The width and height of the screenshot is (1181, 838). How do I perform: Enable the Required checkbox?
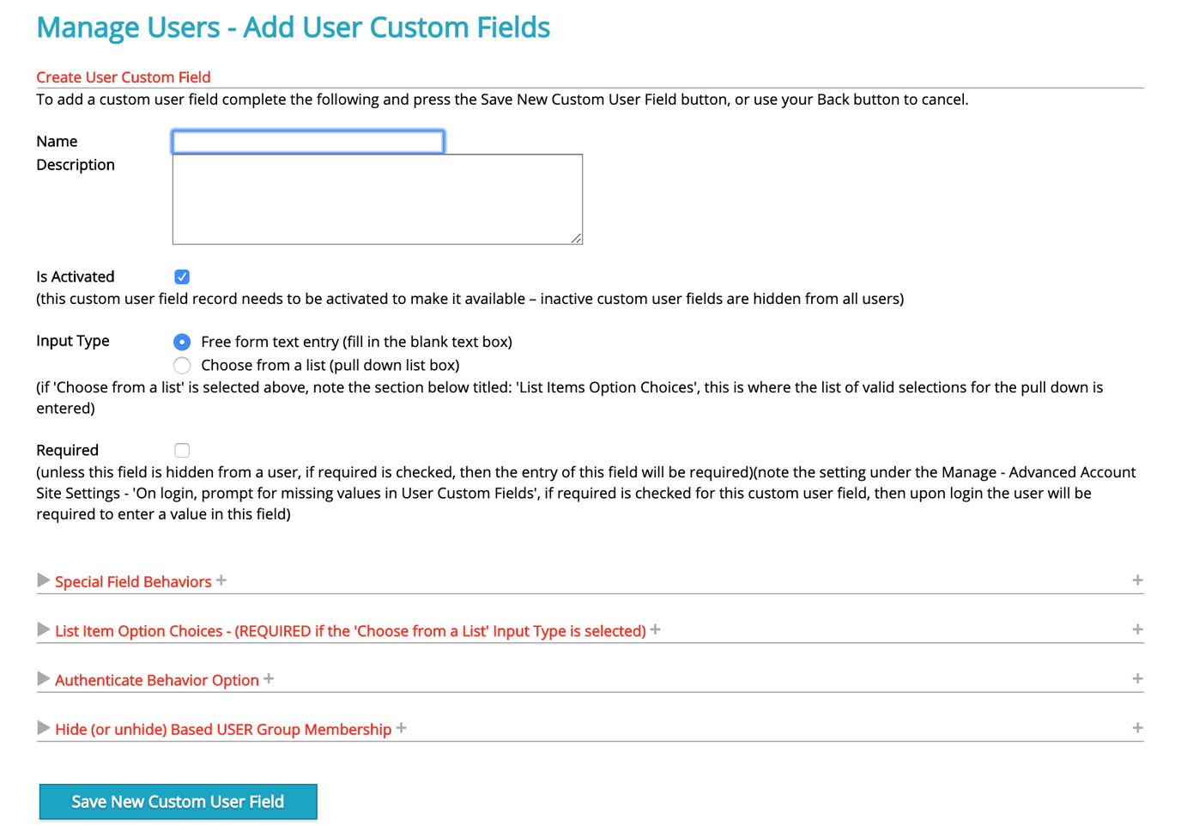tap(182, 450)
